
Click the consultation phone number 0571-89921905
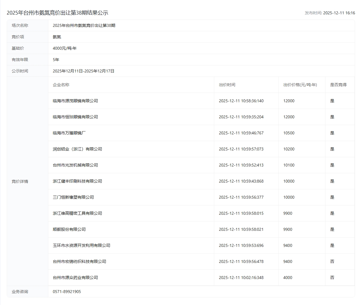(67, 292)
